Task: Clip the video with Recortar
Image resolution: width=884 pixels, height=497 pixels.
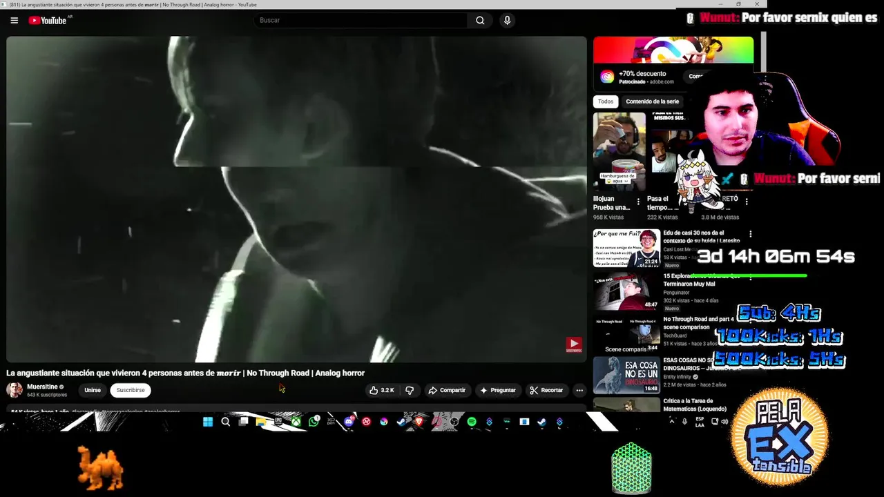Action: (546, 390)
